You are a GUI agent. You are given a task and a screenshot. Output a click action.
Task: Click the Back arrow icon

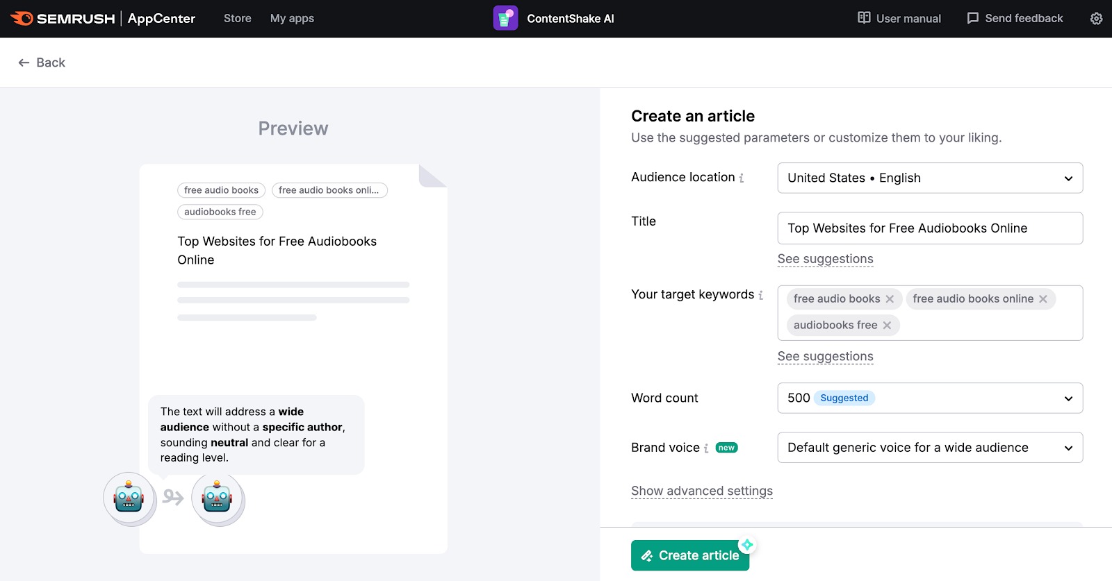pos(24,62)
